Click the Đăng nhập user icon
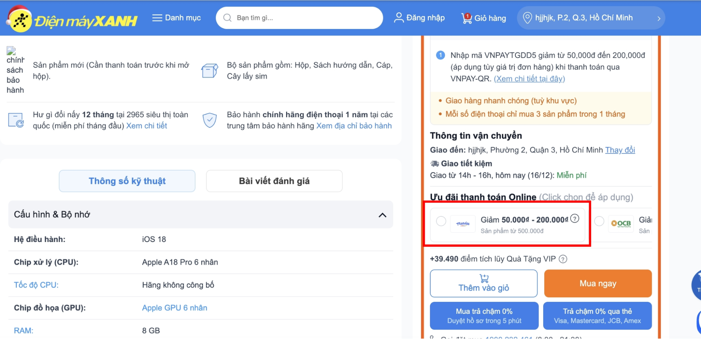Viewport: 701px width, 339px height. (x=399, y=18)
